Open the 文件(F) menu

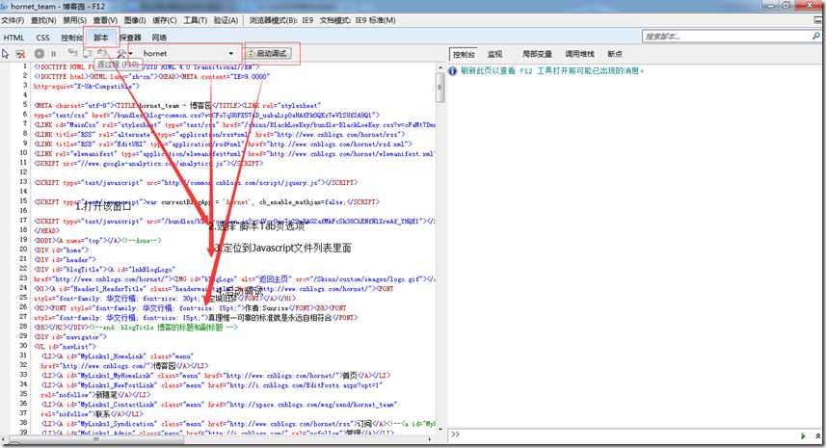(x=13, y=20)
